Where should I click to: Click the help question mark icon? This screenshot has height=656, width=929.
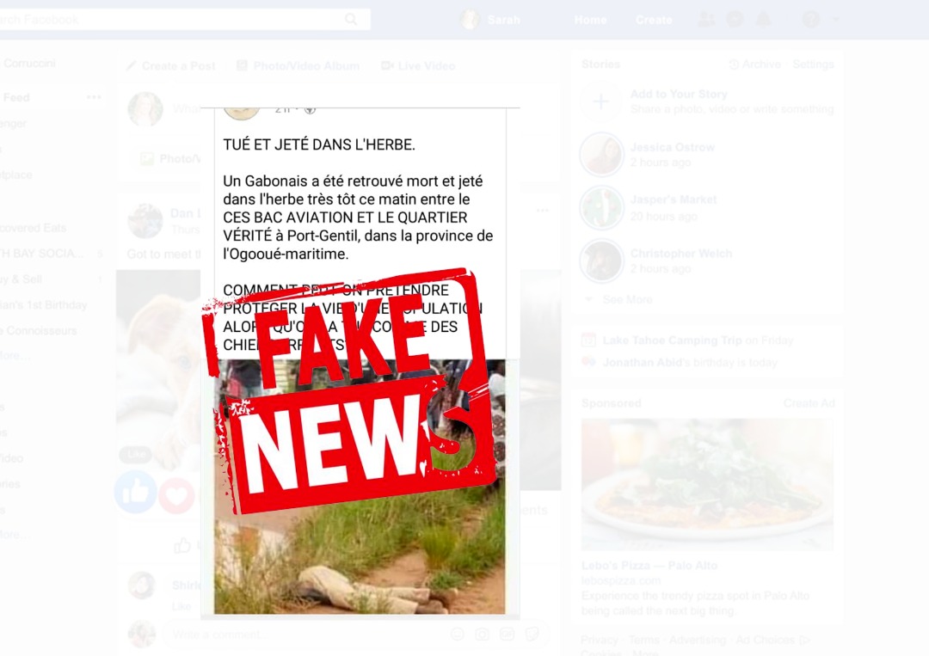tap(811, 20)
